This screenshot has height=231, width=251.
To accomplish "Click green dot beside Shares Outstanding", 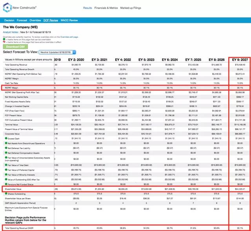I will 5,193.
